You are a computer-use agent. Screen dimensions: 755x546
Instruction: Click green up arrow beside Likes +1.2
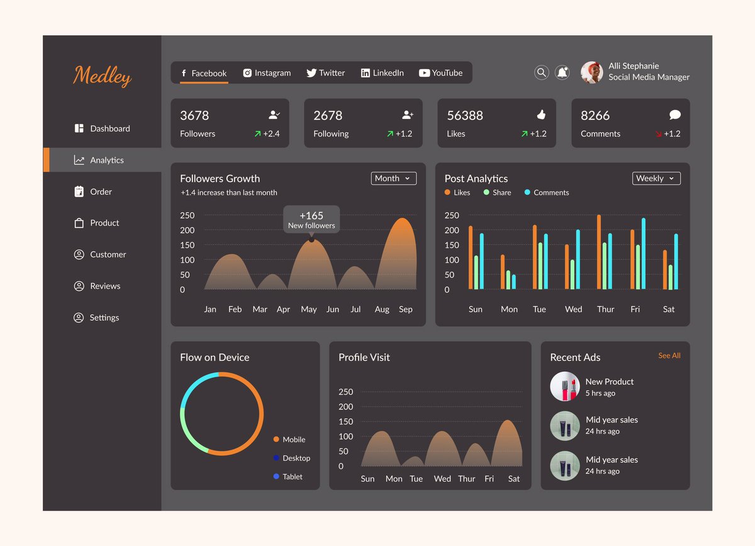(x=525, y=134)
